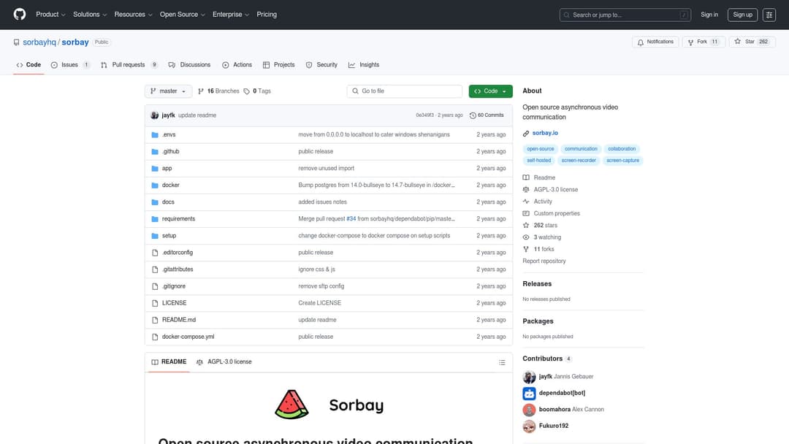This screenshot has width=789, height=444.
Task: Expand the green Code dropdown
Action: 491,91
